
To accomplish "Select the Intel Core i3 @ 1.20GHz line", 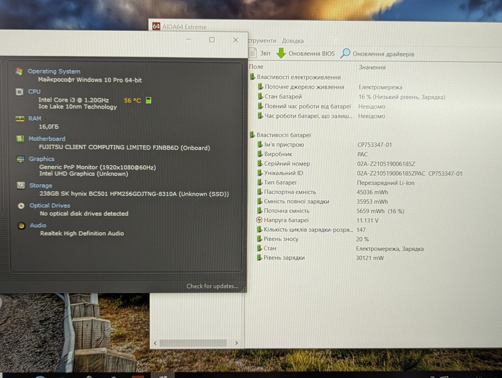I will click(x=74, y=100).
